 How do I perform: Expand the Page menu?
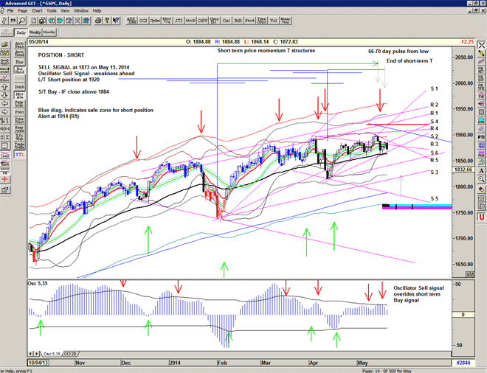point(22,11)
